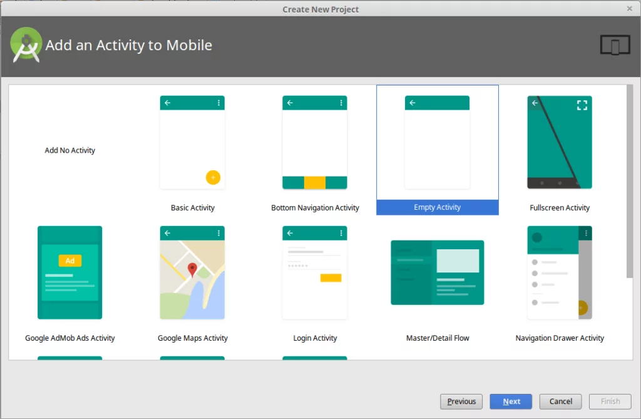Cancel the Create New Project wizard

(x=560, y=401)
